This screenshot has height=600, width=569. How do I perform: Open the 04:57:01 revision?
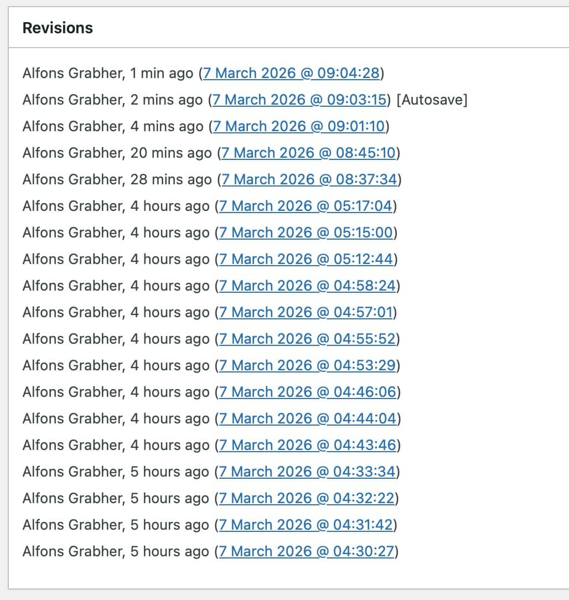tap(306, 312)
